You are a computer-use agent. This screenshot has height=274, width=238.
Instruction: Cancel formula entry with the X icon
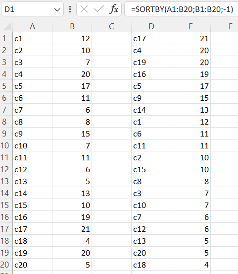84,9
